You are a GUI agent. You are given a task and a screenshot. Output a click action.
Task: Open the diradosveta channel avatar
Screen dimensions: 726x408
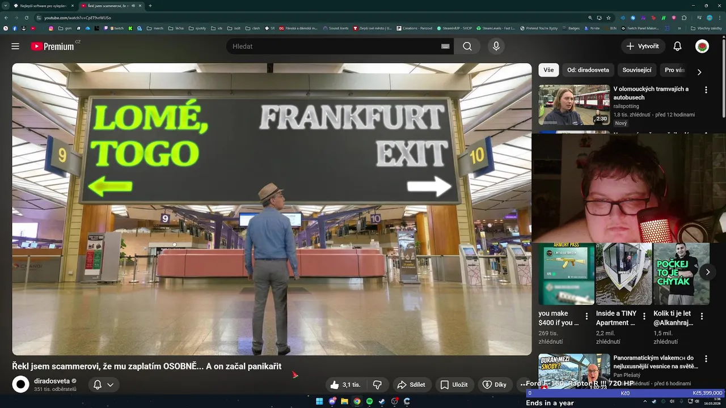(21, 385)
